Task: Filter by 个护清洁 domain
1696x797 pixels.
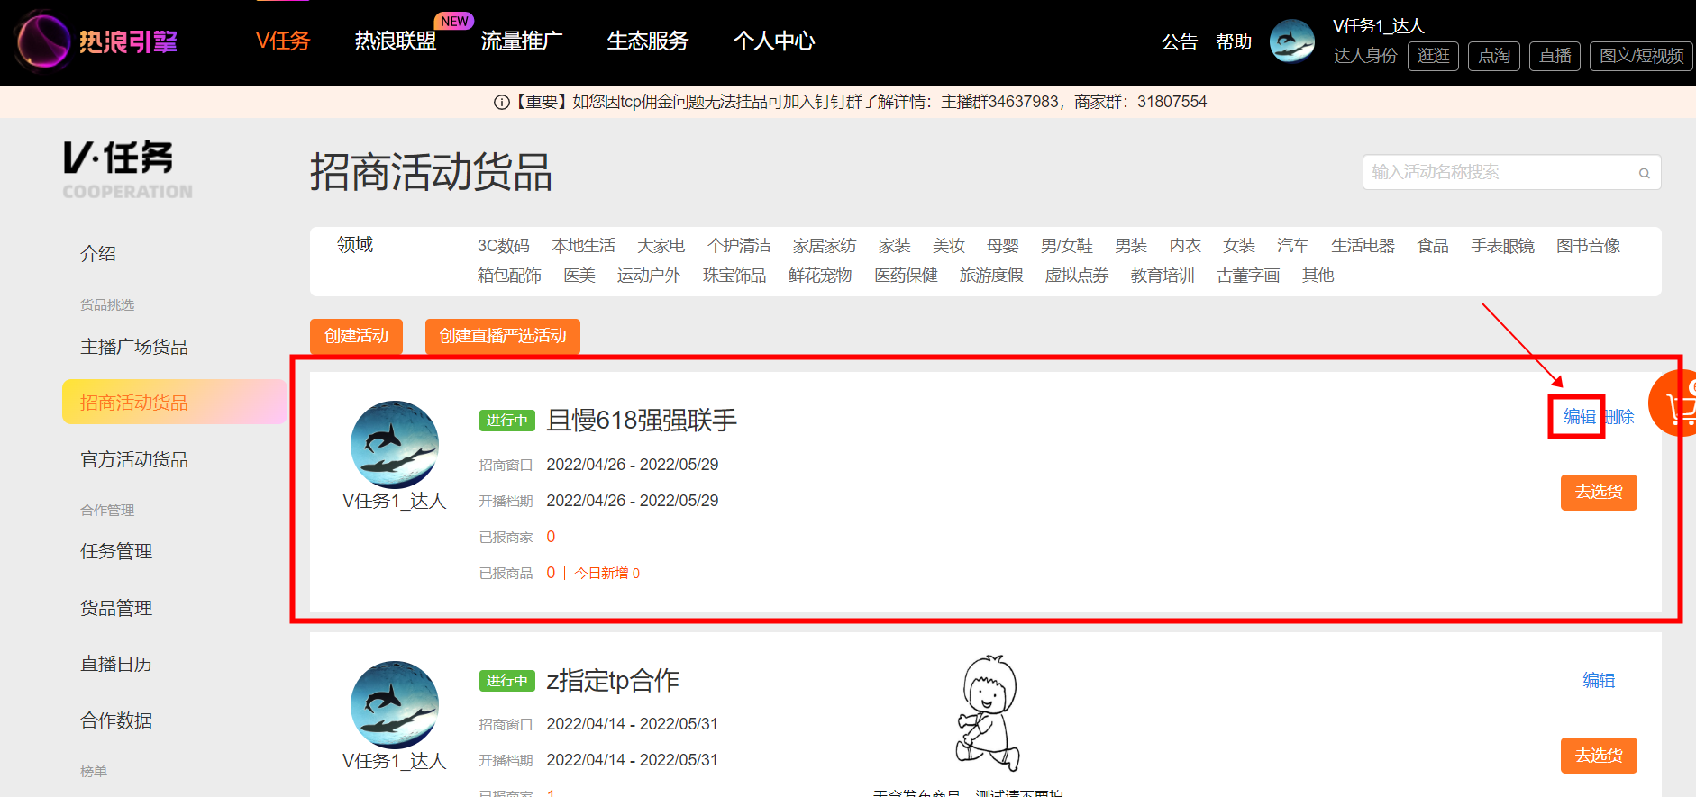Action: (739, 246)
